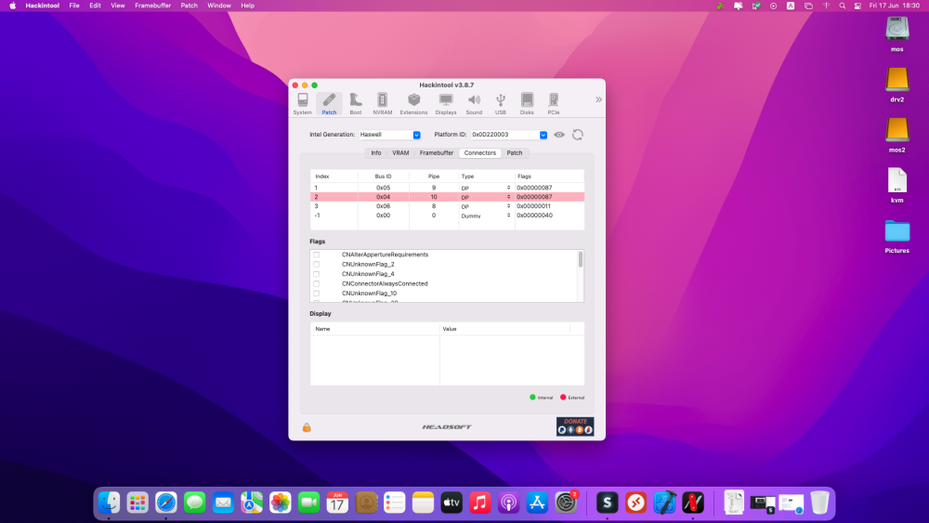Image resolution: width=929 pixels, height=523 pixels.
Task: Open the PCIe toolbar section
Action: (554, 104)
